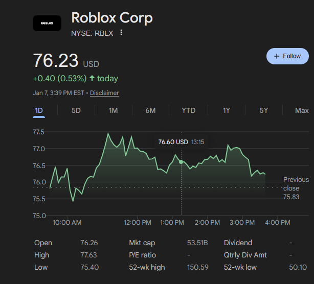Click the 52-wk high value 150.59

point(197,267)
